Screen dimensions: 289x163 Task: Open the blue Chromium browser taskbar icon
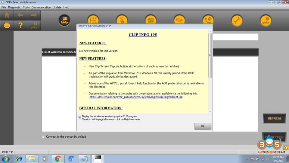(x=71, y=159)
